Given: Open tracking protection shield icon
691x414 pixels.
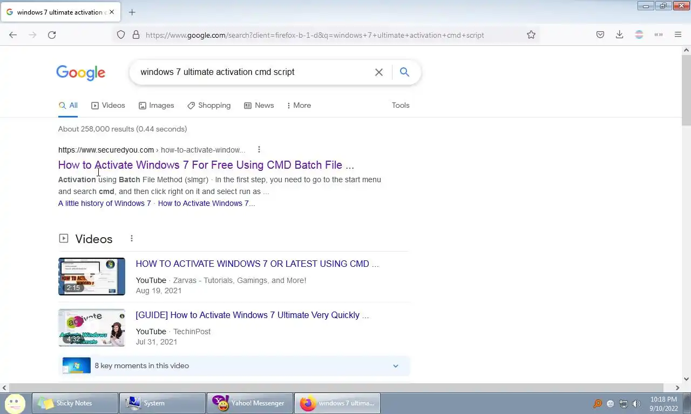Looking at the screenshot, I should point(121,34).
